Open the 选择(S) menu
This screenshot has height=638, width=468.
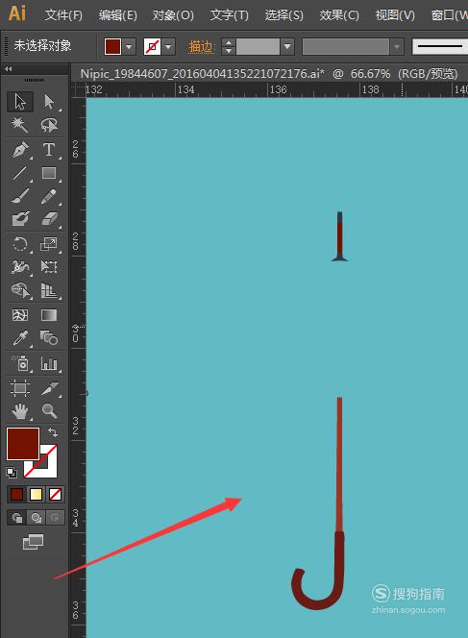click(x=284, y=15)
